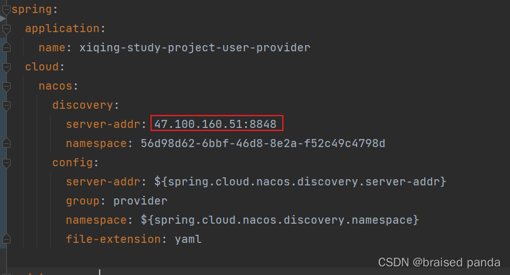The height and width of the screenshot is (275, 510).
Task: Collapse the application section fold marker
Action: 6,29
